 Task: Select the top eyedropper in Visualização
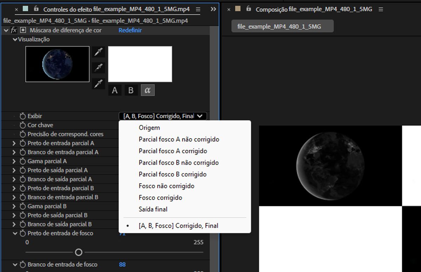point(99,52)
